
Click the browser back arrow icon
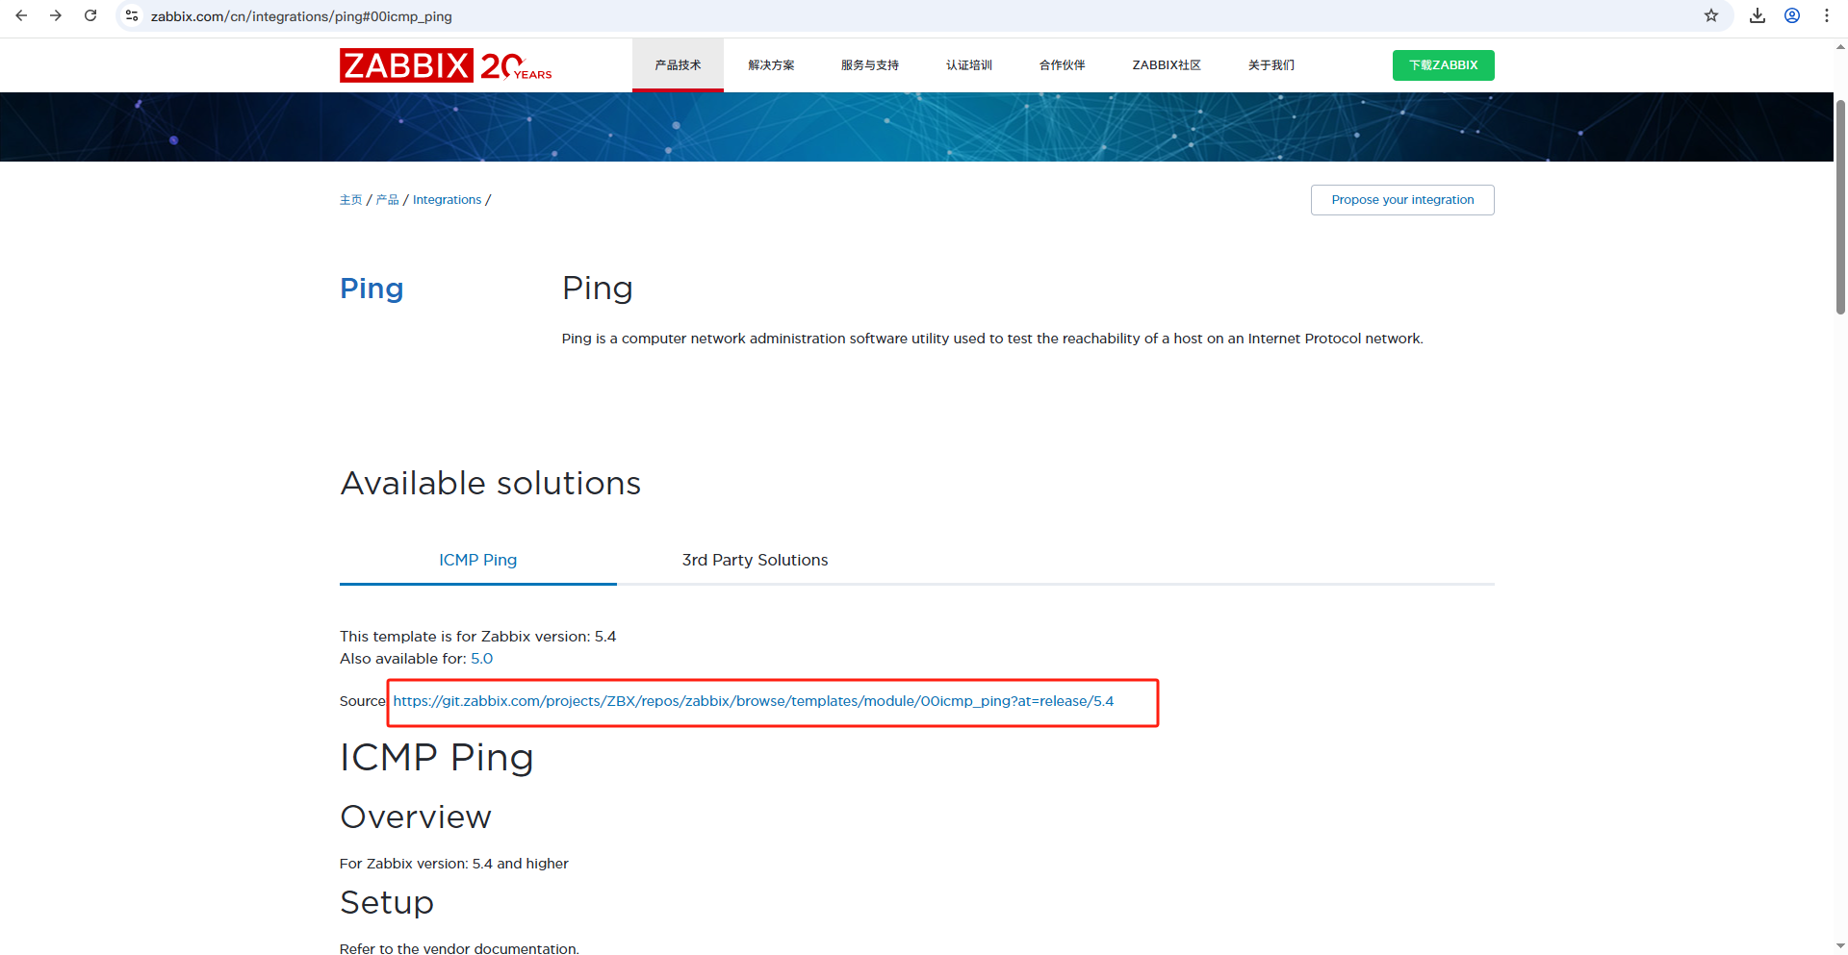21,15
